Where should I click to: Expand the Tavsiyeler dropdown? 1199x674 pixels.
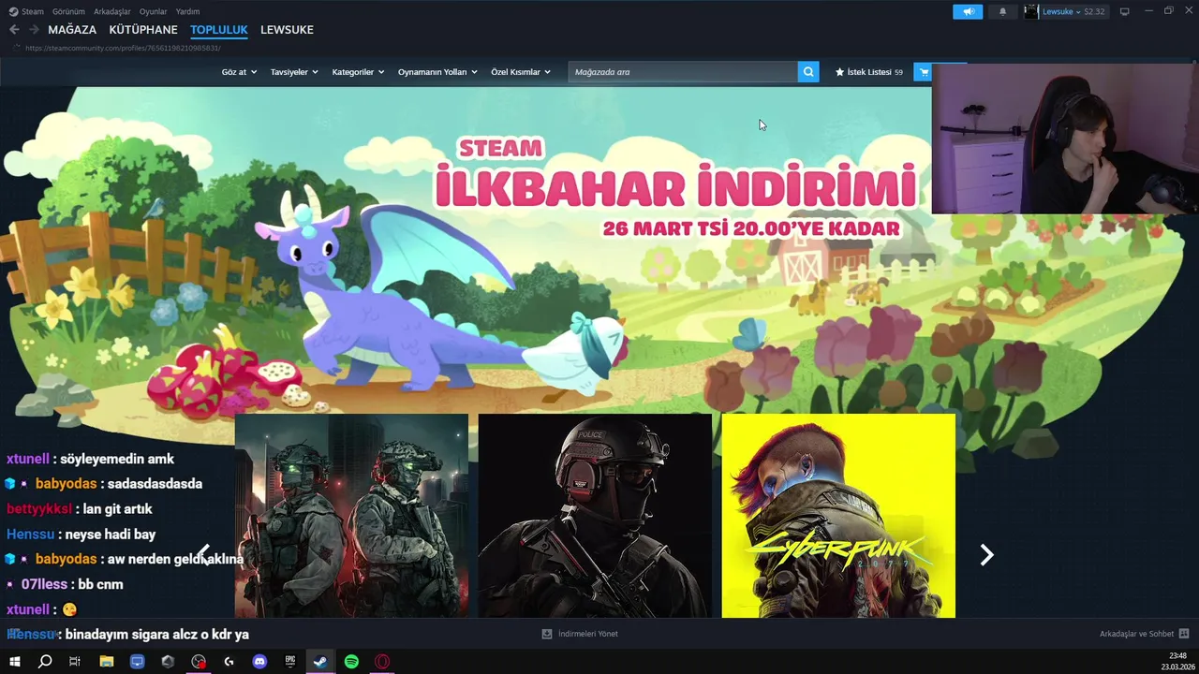point(294,72)
